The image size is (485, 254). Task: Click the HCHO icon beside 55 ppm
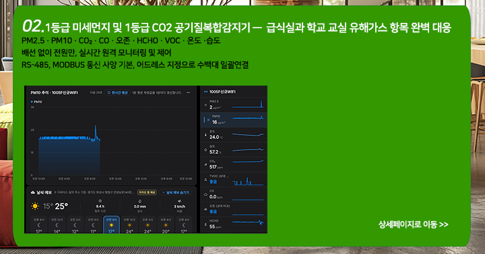click(x=205, y=224)
